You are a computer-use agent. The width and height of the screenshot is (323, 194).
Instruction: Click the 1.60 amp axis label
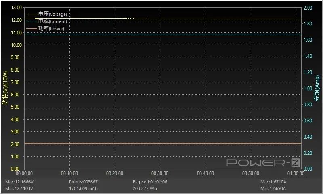point(308,40)
